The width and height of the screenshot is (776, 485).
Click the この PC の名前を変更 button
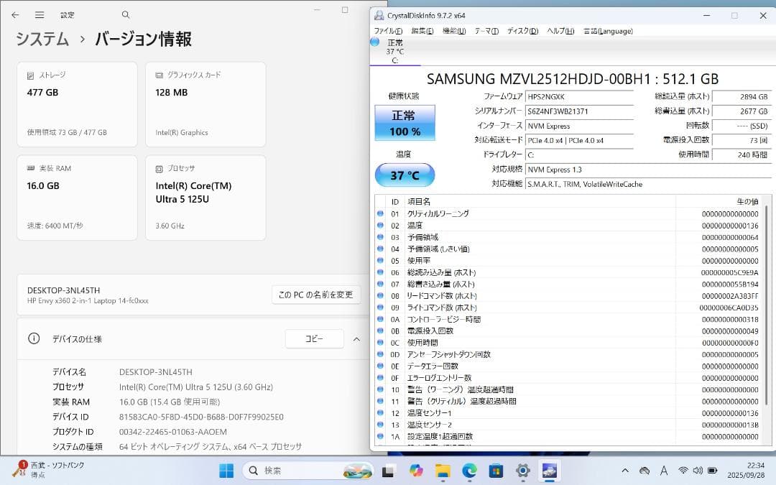pos(316,295)
